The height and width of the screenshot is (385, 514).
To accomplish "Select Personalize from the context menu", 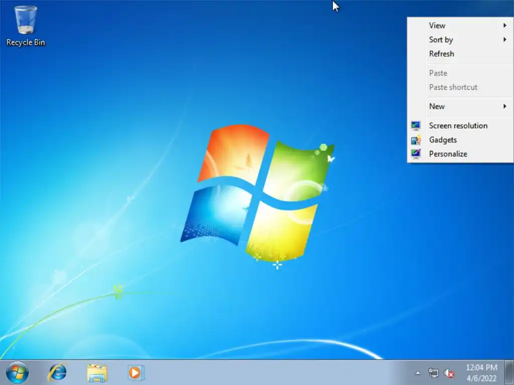I will click(460, 154).
